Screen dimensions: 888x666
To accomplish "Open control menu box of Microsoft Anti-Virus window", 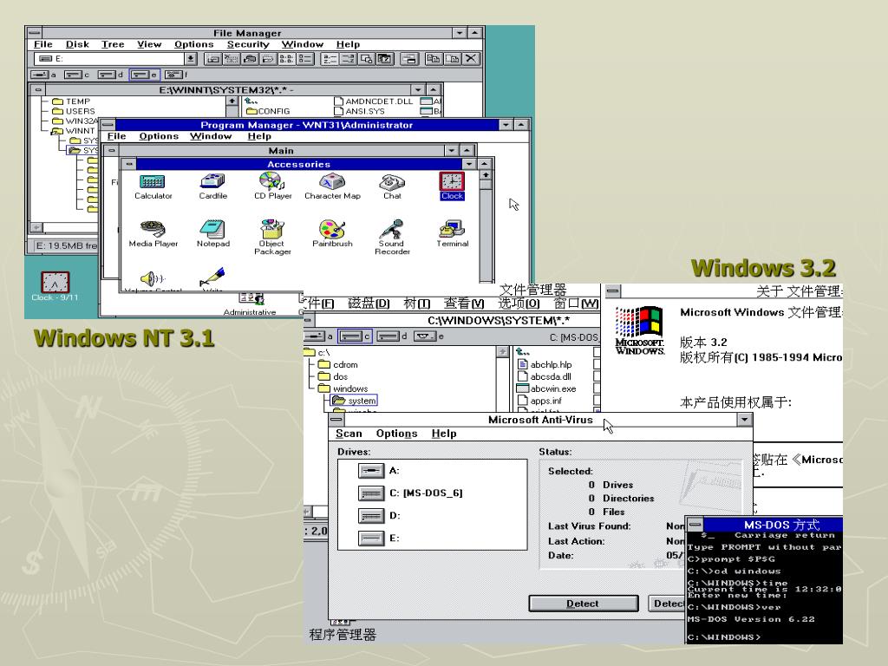I will pyautogui.click(x=336, y=420).
